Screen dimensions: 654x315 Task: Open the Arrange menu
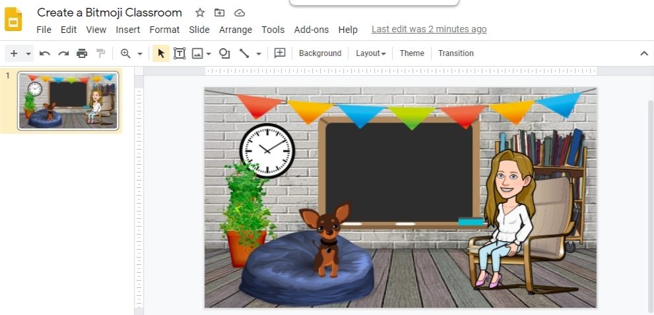[236, 30]
